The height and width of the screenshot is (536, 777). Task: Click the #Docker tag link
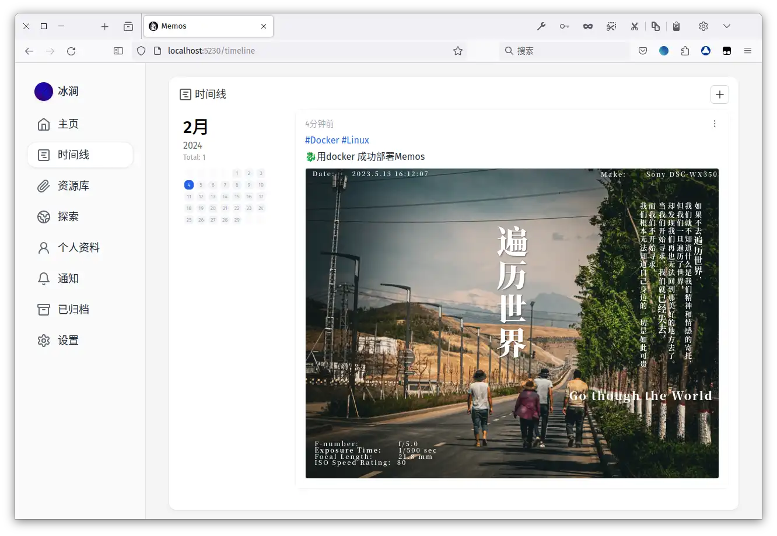tap(322, 140)
